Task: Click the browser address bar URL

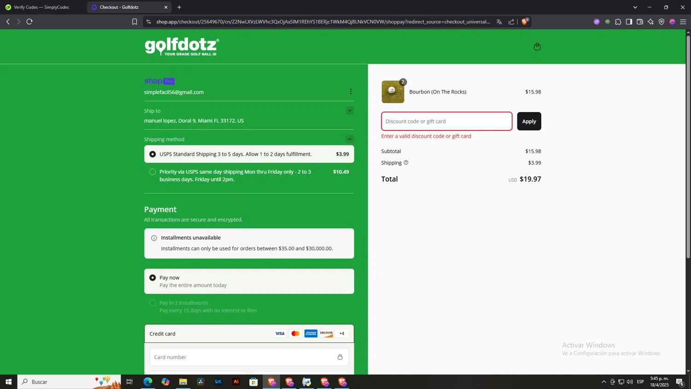Action: point(322,22)
